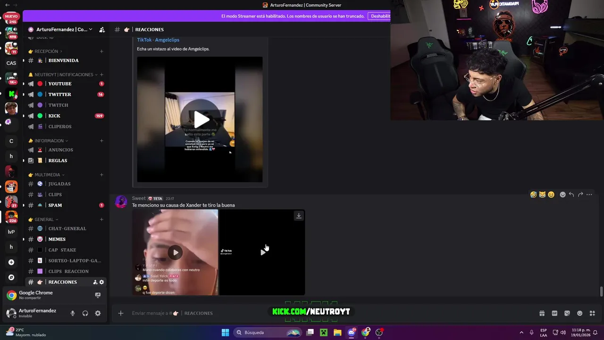Click the chat scrollbar thumb
The height and width of the screenshot is (340, 604).
click(x=601, y=291)
